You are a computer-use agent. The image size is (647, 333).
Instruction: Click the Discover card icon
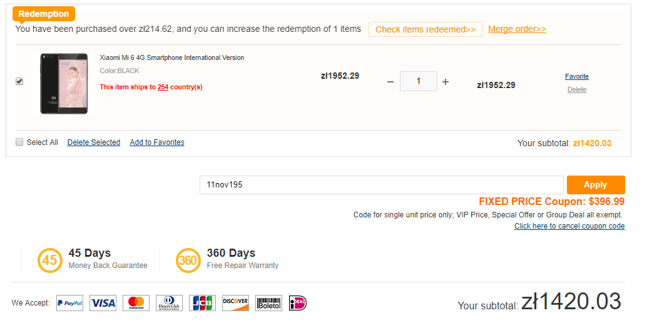(x=235, y=303)
